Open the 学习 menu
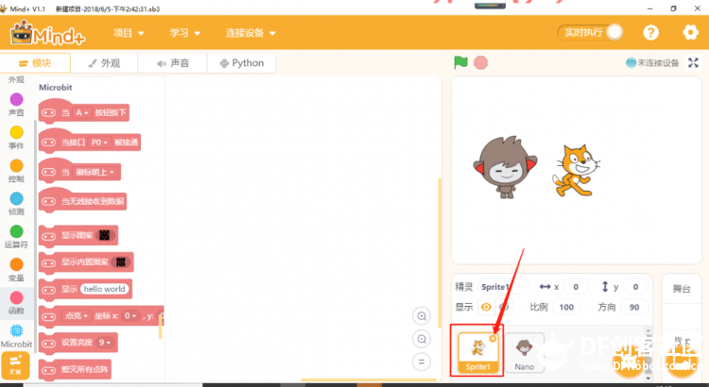 [x=184, y=33]
